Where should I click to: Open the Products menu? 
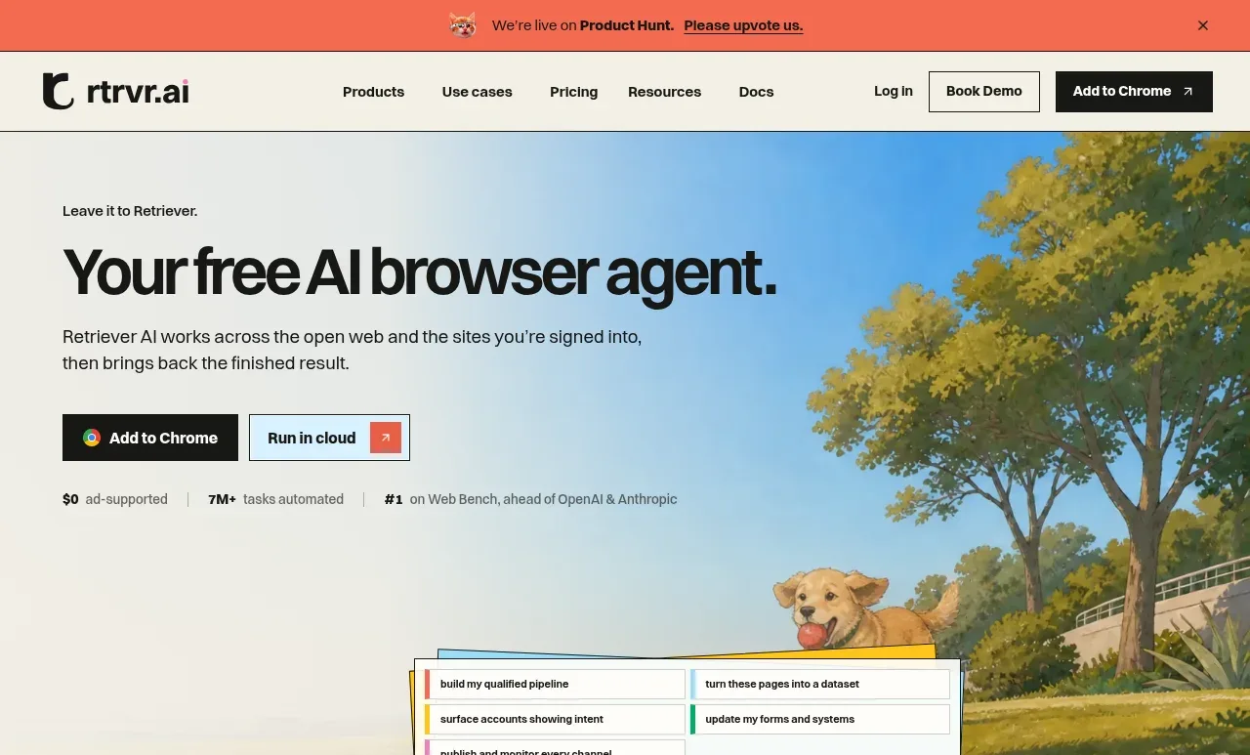[x=373, y=92]
